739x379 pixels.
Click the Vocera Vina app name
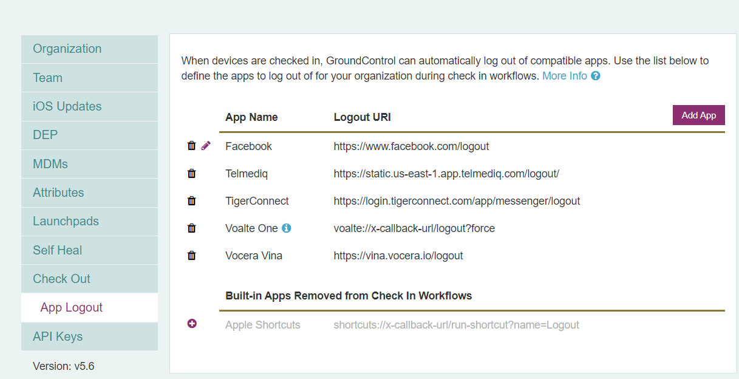click(254, 256)
